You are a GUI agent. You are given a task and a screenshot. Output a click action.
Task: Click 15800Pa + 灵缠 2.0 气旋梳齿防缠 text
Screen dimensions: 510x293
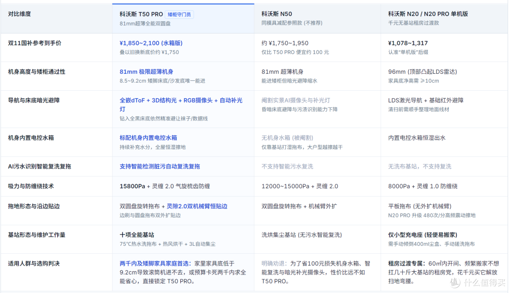(165, 186)
